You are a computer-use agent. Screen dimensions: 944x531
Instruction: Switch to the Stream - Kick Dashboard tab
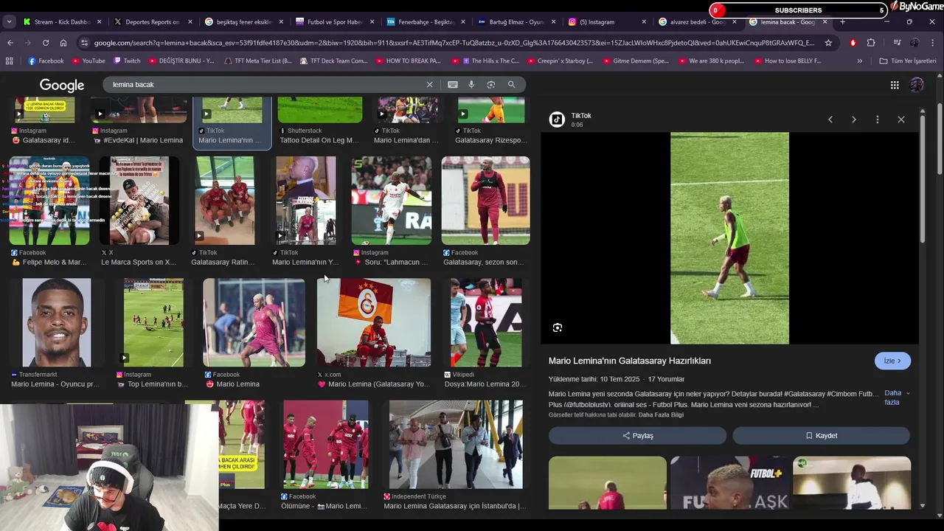[63, 22]
